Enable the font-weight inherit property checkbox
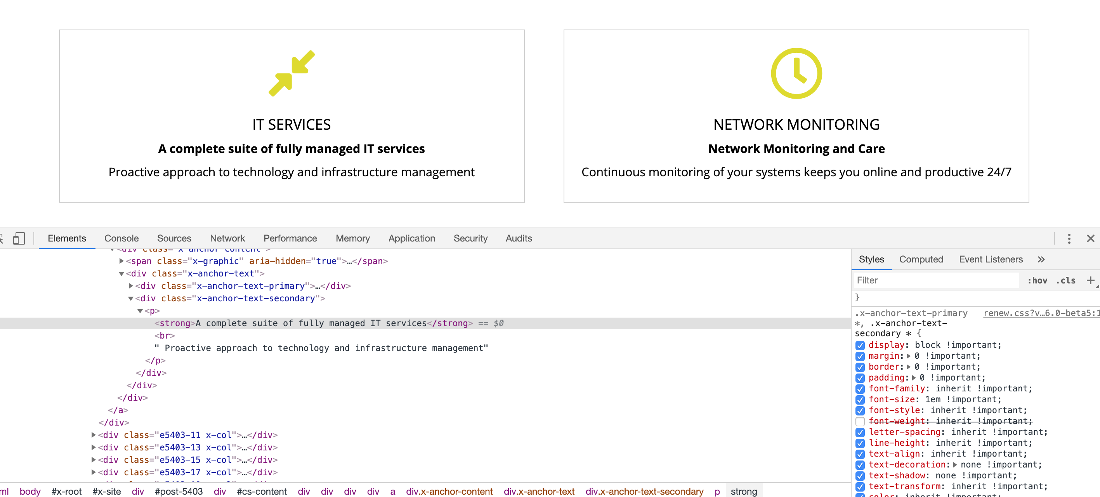Viewport: 1100px width, 497px height. tap(860, 421)
